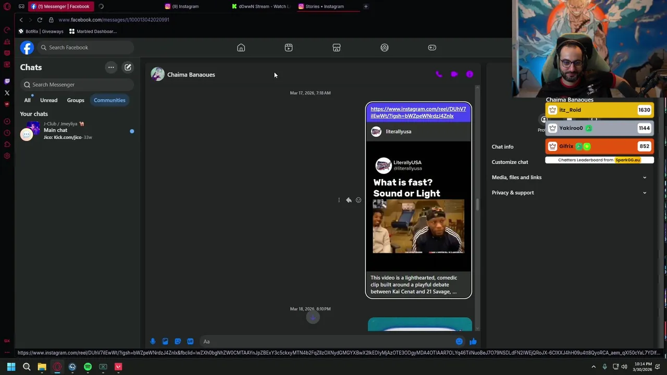Open the BotRix | Giveaways bookmark

click(x=41, y=31)
